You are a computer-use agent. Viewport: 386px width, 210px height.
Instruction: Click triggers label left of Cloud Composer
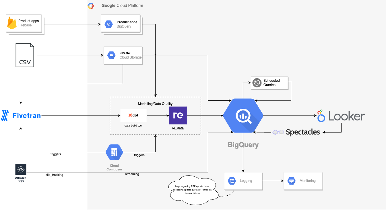(56, 154)
